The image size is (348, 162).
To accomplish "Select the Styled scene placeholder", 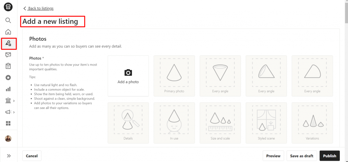I will (x=266, y=123).
